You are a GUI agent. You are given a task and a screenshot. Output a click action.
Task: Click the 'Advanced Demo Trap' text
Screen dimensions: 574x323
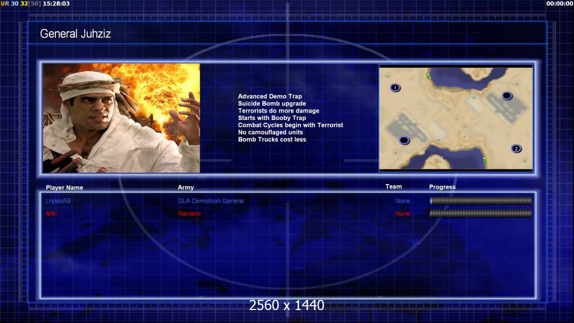270,96
